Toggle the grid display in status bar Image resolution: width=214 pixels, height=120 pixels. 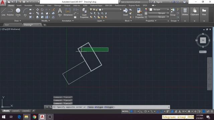coord(131,111)
